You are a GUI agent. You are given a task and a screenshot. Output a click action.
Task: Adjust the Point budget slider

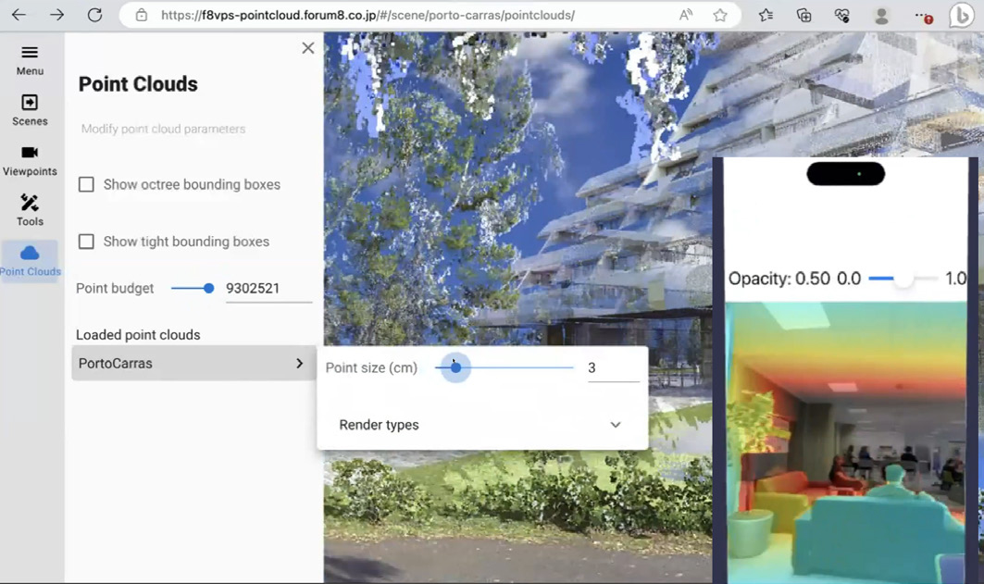(x=209, y=288)
